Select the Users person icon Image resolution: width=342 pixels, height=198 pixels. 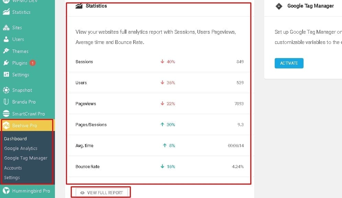pyautogui.click(x=6, y=39)
